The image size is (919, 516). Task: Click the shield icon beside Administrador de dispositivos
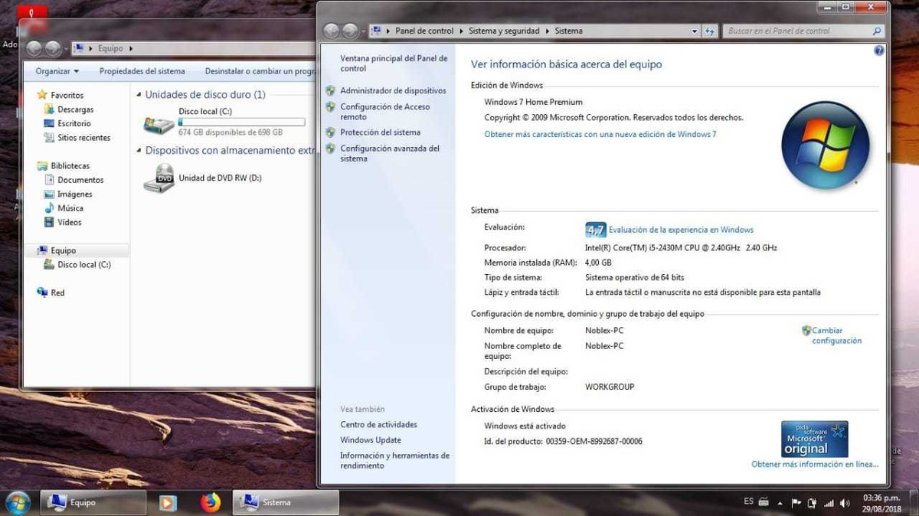330,90
